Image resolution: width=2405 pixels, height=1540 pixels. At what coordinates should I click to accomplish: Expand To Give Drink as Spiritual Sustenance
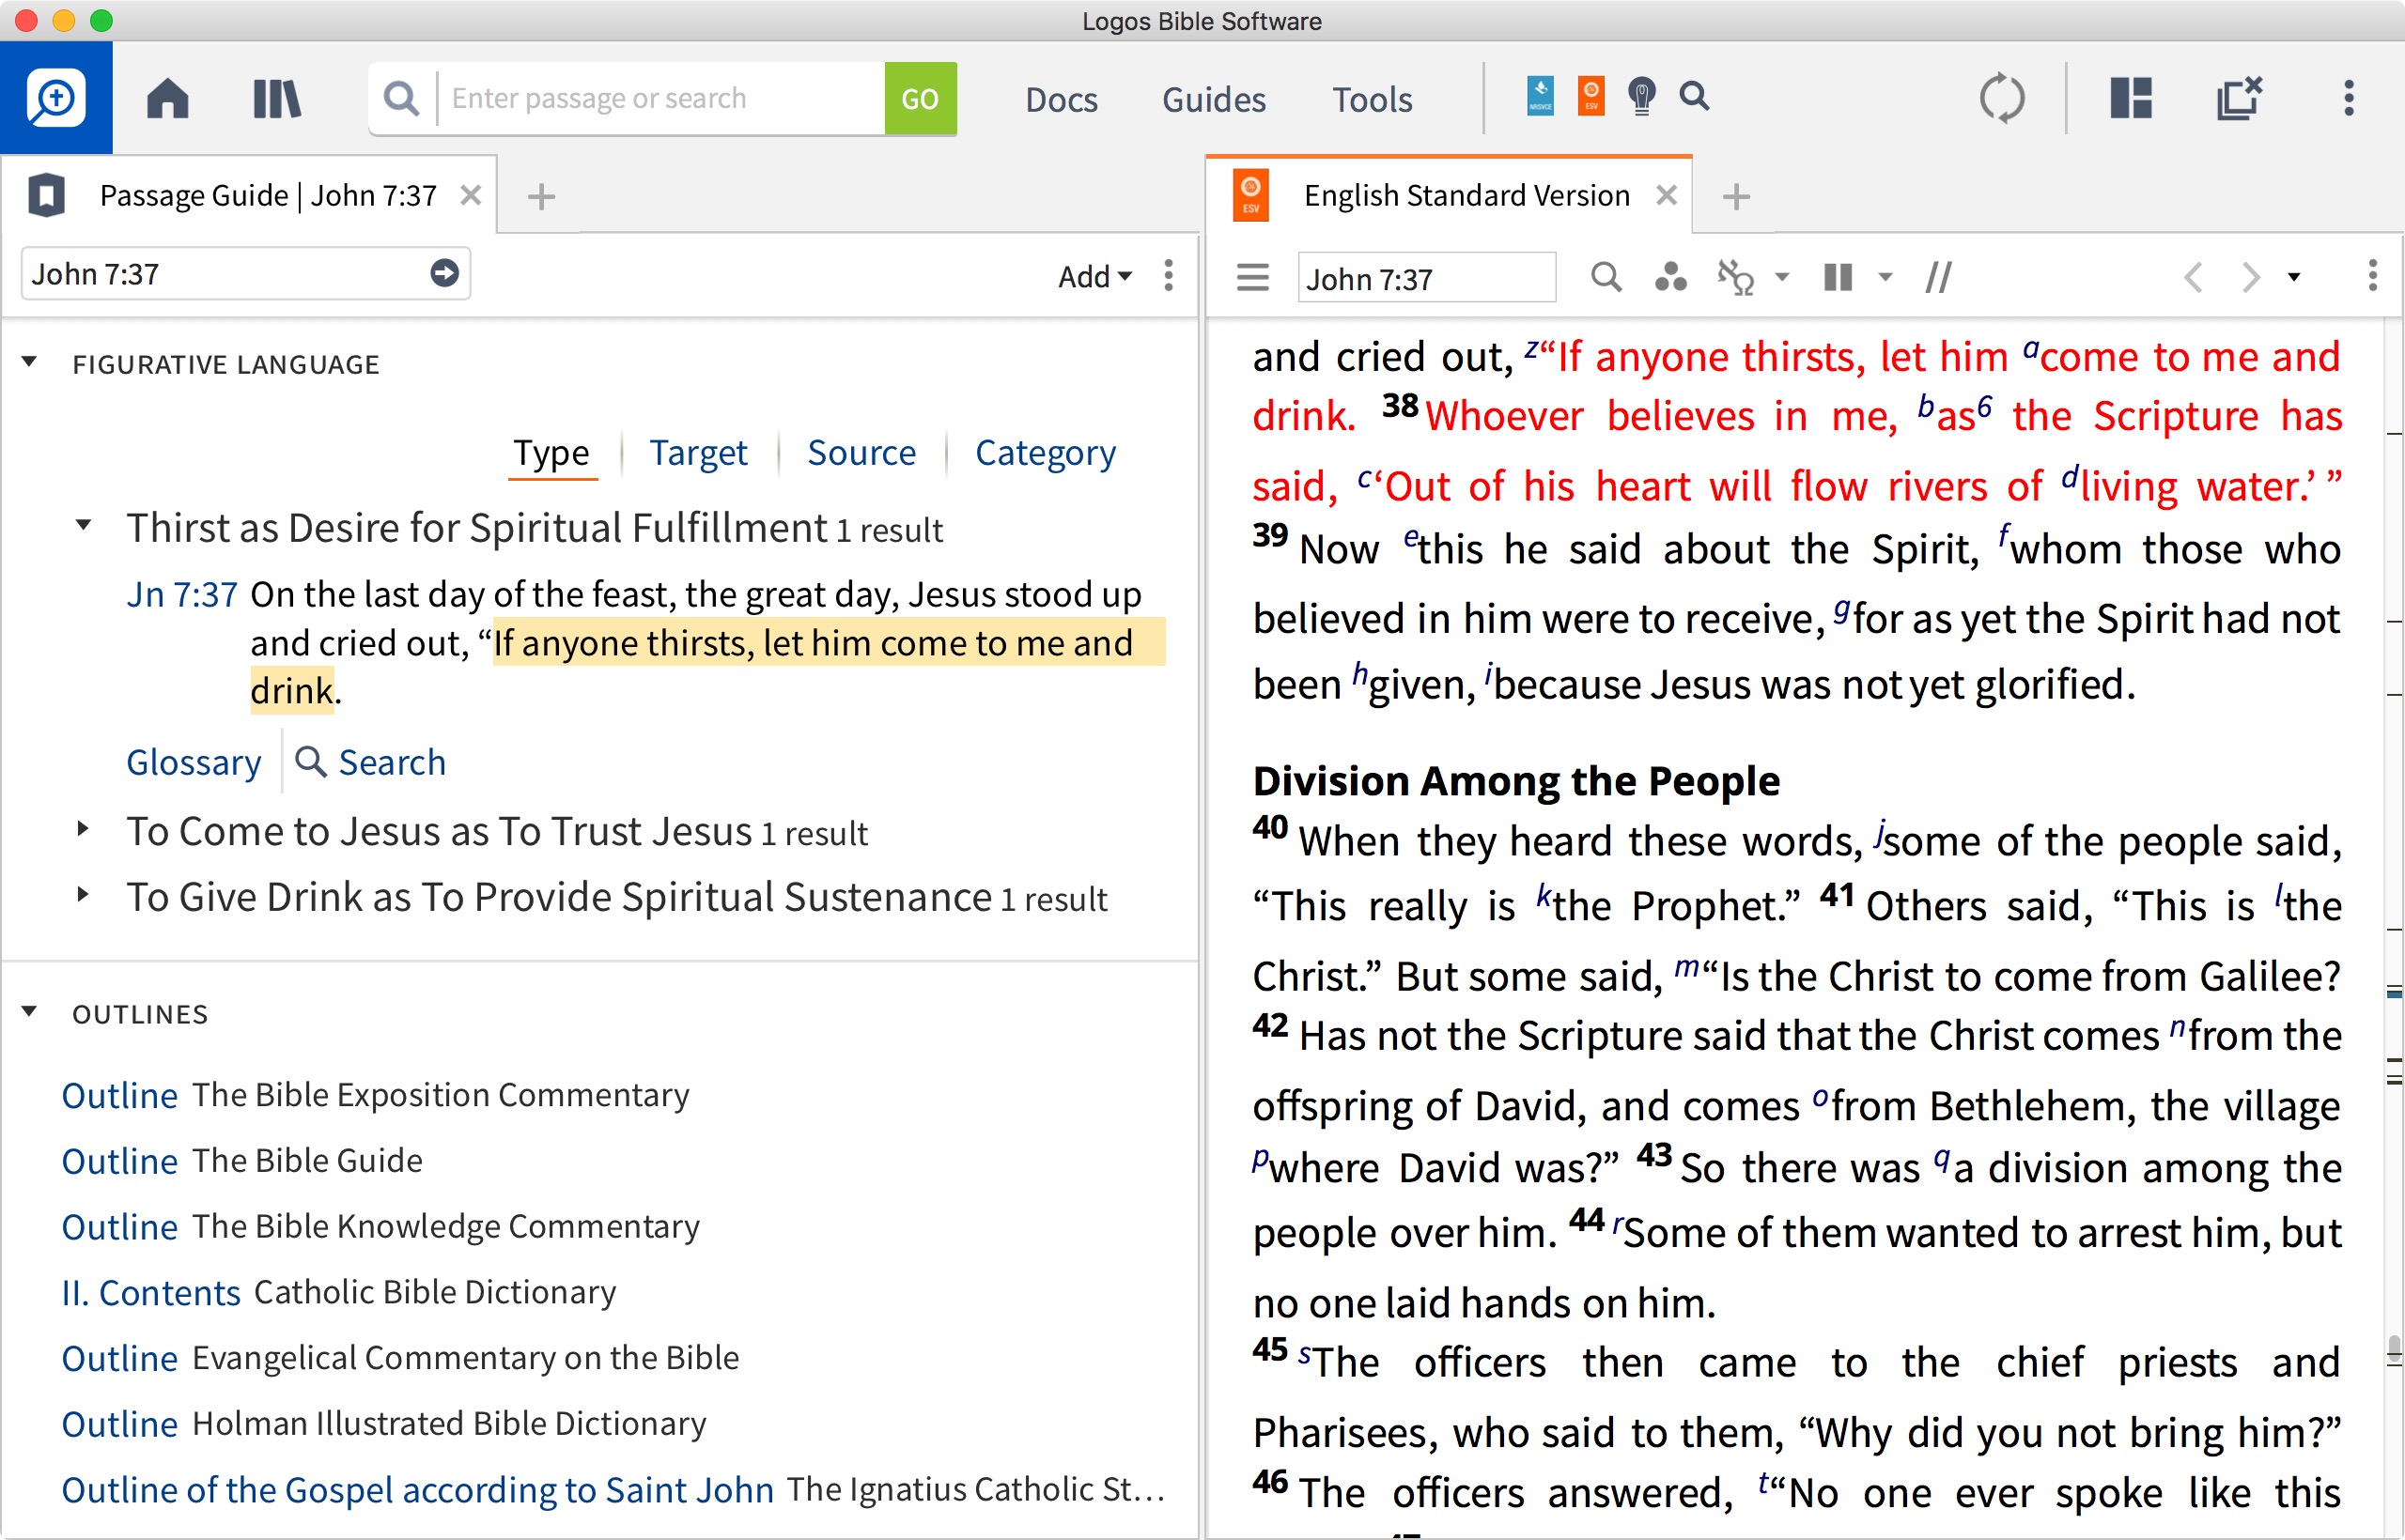84,894
